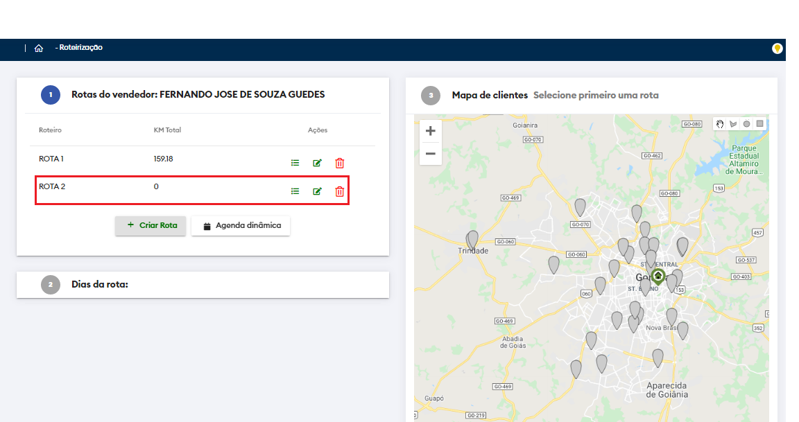Edit ROTA 2 with the pencil icon

[317, 191]
